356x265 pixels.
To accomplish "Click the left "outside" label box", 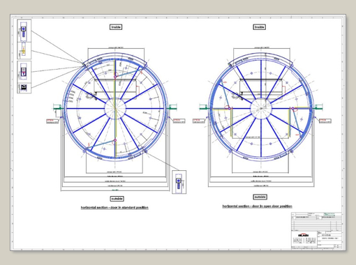I will click(117, 199).
